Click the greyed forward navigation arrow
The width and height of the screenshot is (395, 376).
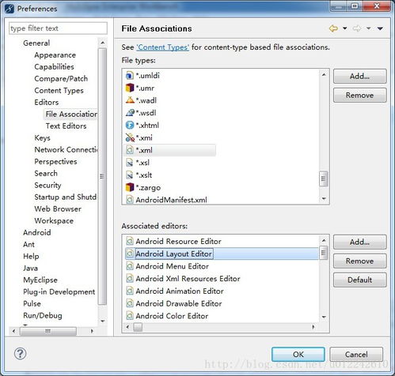(x=357, y=28)
